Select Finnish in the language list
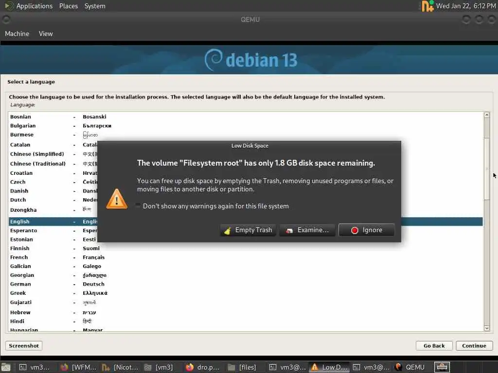 (246, 248)
